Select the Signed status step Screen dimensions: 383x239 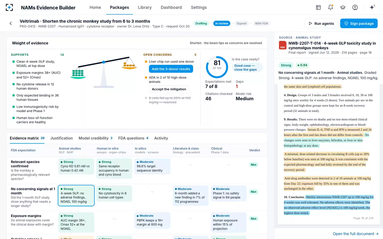(242, 23)
